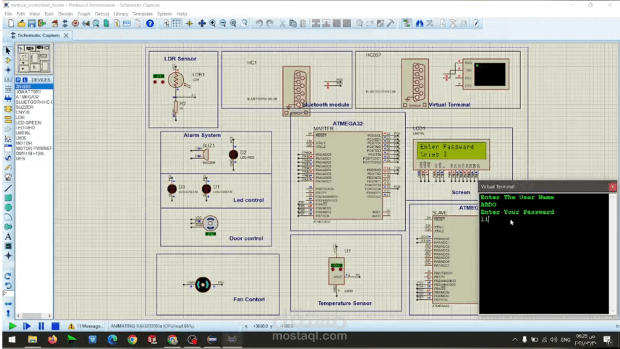Screen dimensions: 620x349
Task: Click the hammer tool icon in toolbar
Action: (x=391, y=23)
